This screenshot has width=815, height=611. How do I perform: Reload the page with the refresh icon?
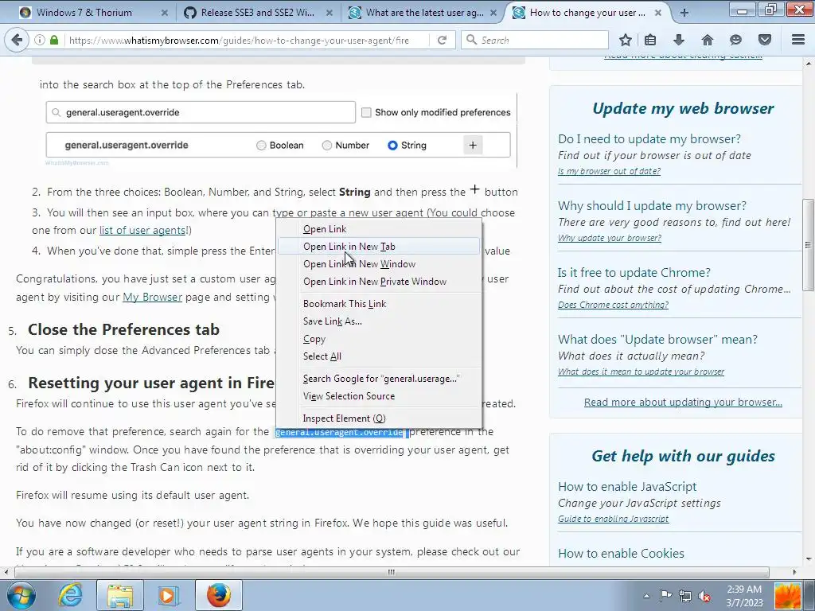[x=443, y=40]
